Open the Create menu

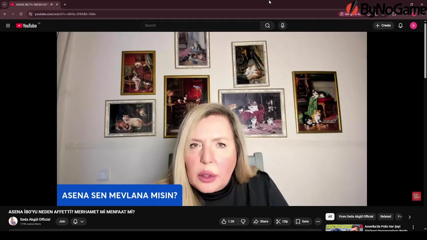click(x=383, y=26)
